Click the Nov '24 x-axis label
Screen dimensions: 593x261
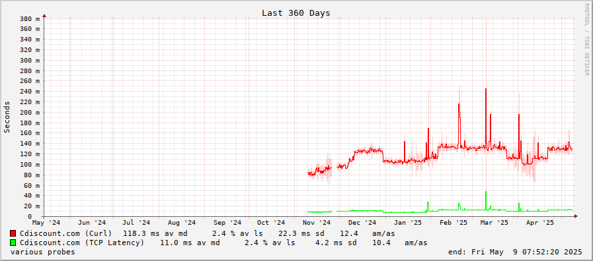[x=317, y=223]
